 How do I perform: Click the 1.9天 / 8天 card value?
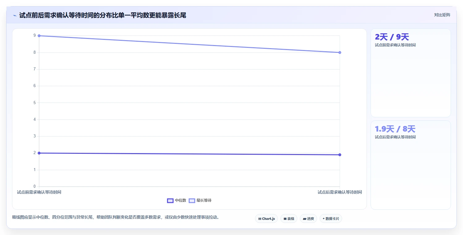coord(395,129)
